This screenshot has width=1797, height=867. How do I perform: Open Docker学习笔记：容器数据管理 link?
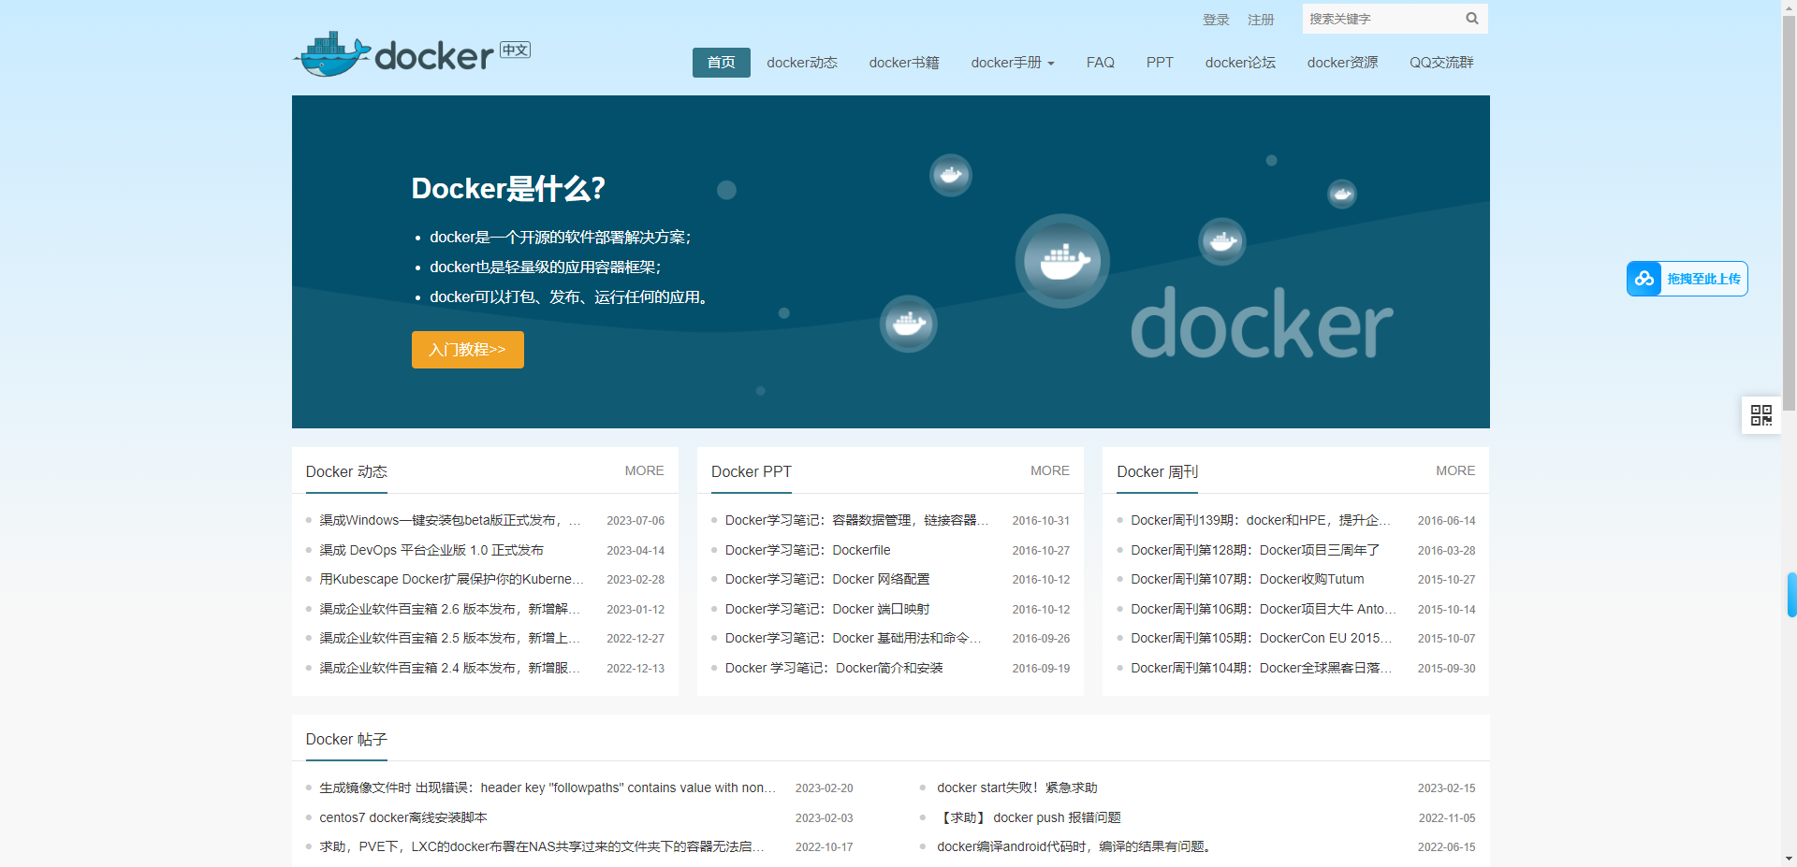coord(856,520)
